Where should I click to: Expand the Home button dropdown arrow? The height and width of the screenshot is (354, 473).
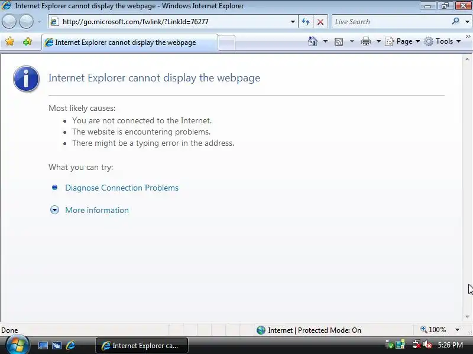(325, 41)
